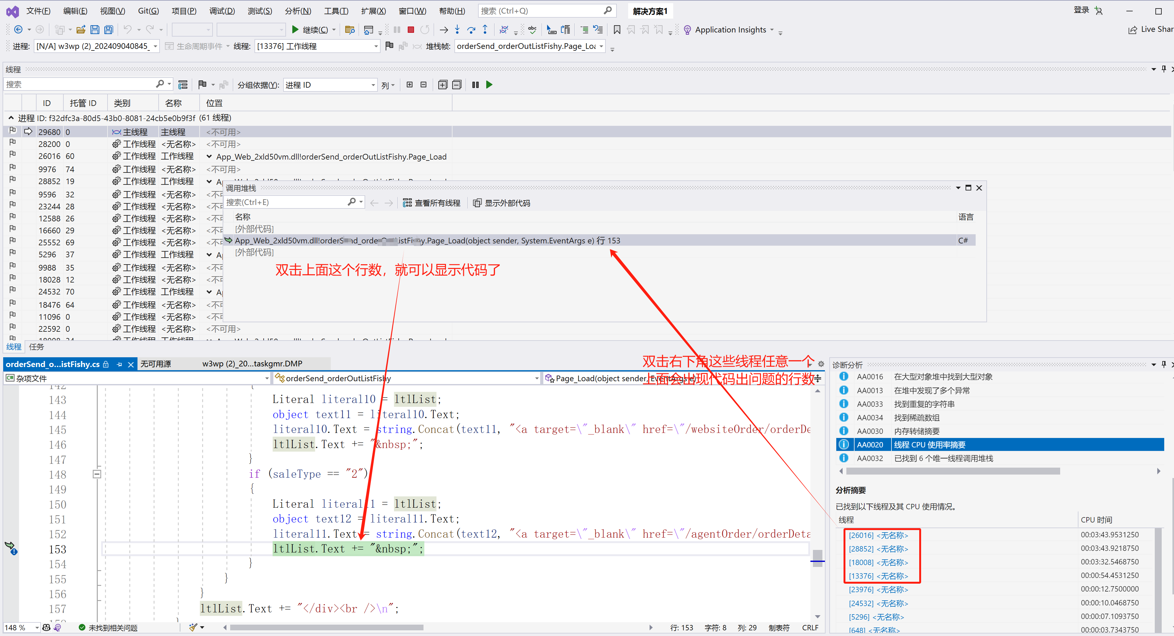Screen dimensions: 1174x636
Task: Click the Application Insights lightbulb icon
Action: point(687,30)
